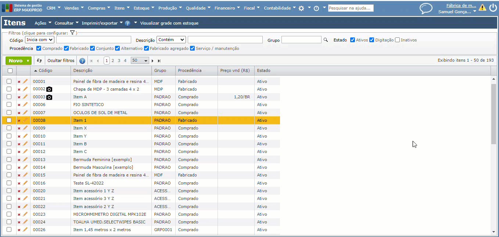Click pencil edit icon for item 00007

[25, 113]
